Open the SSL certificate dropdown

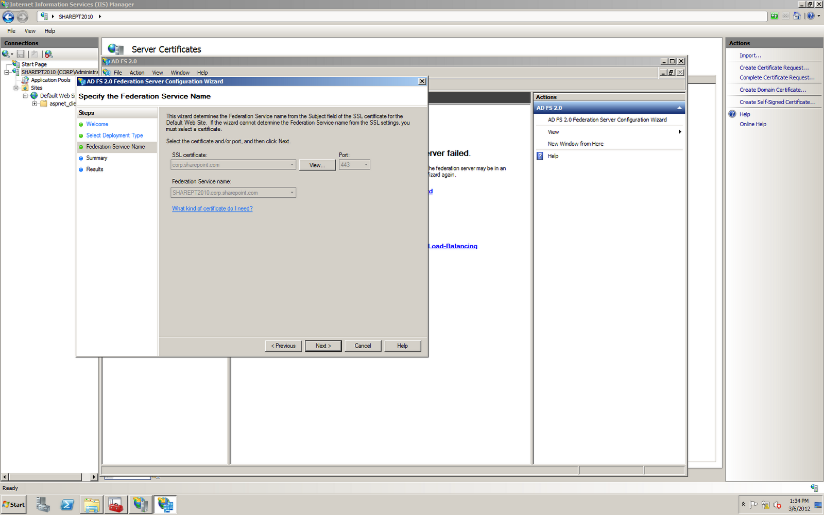(291, 164)
